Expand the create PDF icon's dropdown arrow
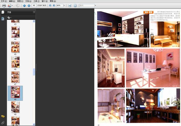The width and height of the screenshot is (181, 126). [x=12, y=5]
